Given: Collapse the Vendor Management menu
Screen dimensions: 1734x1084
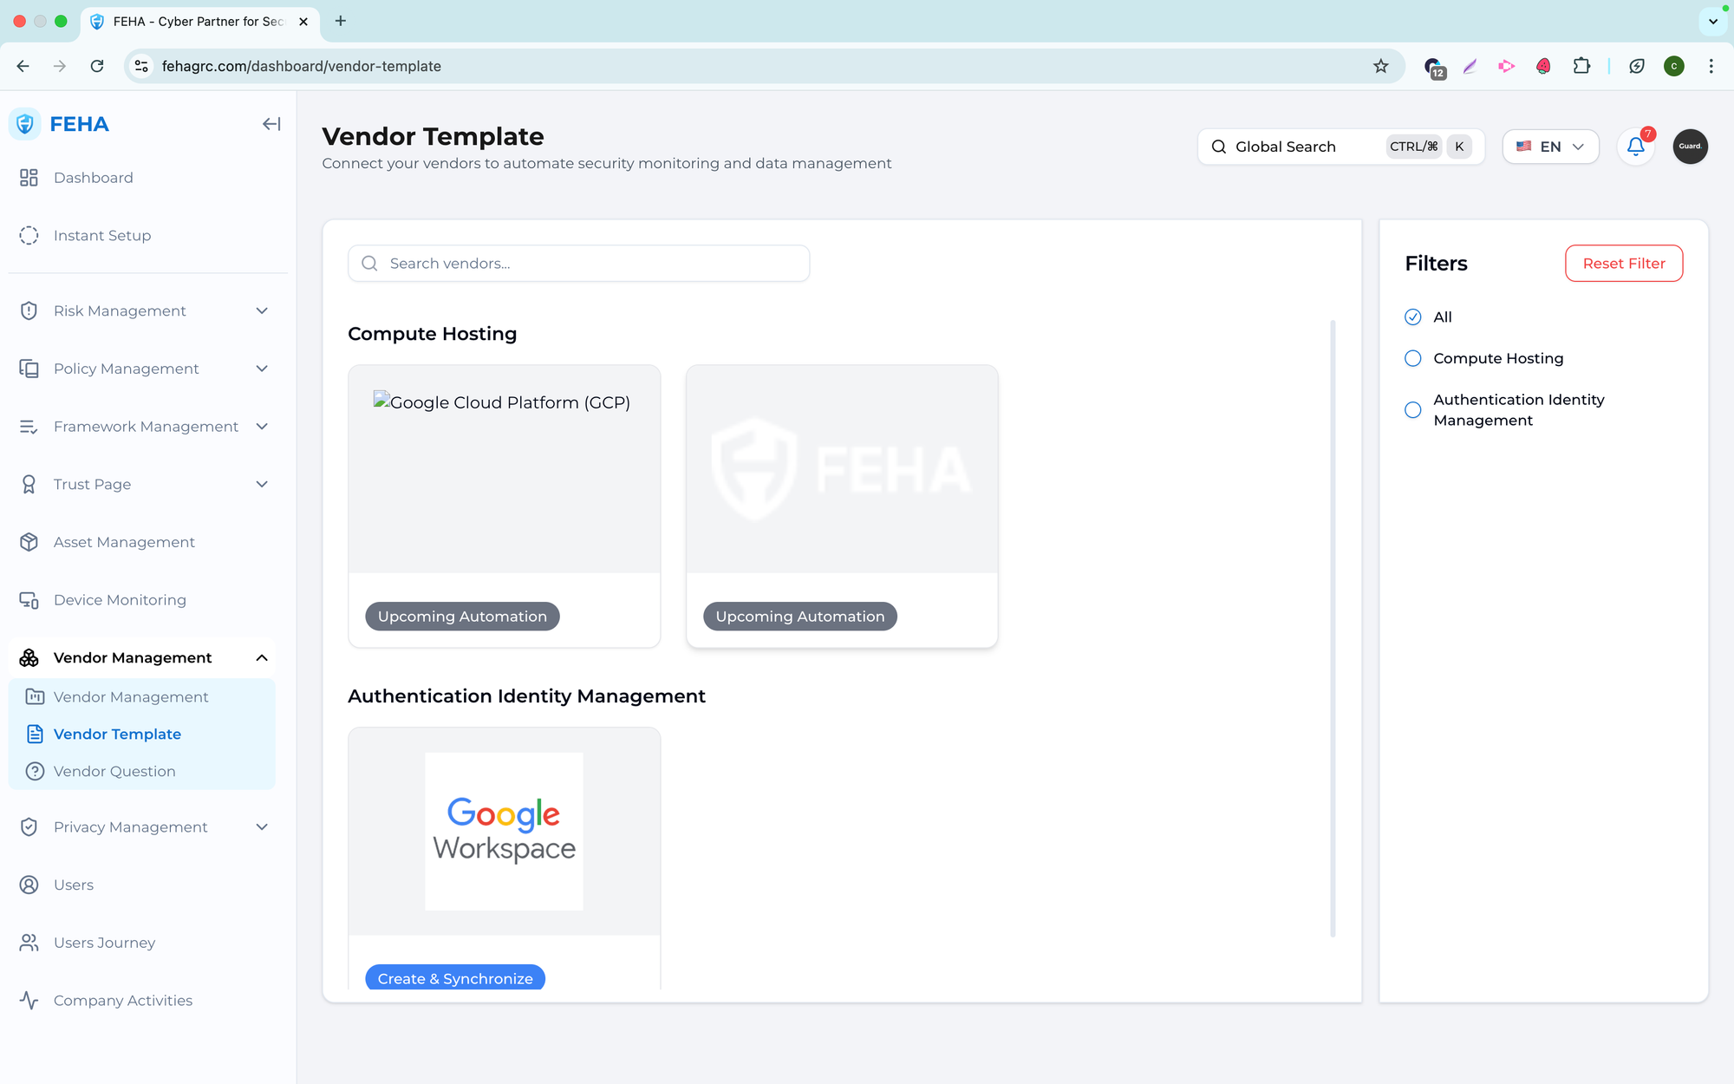Looking at the screenshot, I should tap(261, 658).
